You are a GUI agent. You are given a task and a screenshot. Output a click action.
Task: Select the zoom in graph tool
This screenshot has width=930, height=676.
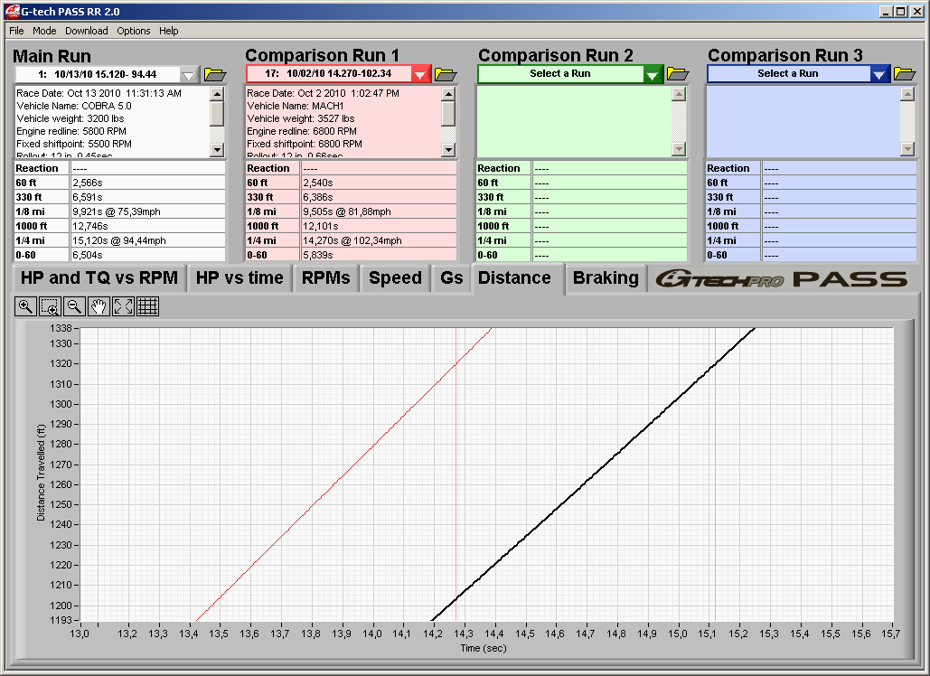click(25, 306)
